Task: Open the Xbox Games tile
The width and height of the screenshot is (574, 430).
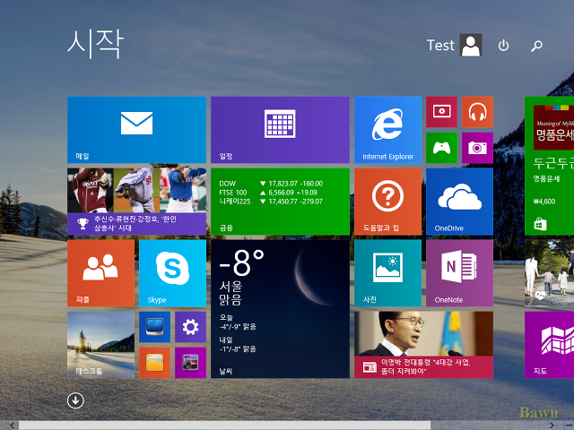Action: tap(441, 148)
